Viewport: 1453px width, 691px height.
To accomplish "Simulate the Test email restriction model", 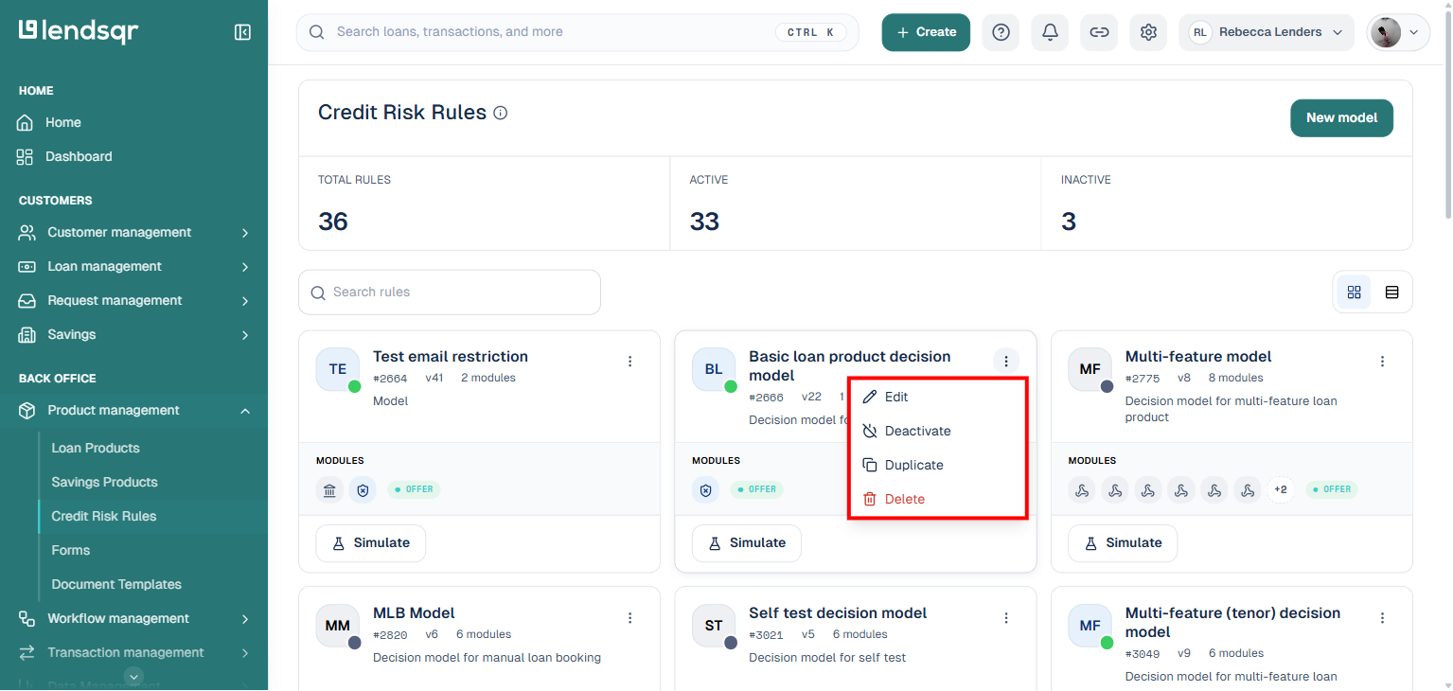I will (370, 543).
